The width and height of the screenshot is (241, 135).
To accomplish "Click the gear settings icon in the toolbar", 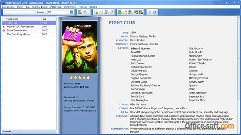I will [x=149, y=12].
